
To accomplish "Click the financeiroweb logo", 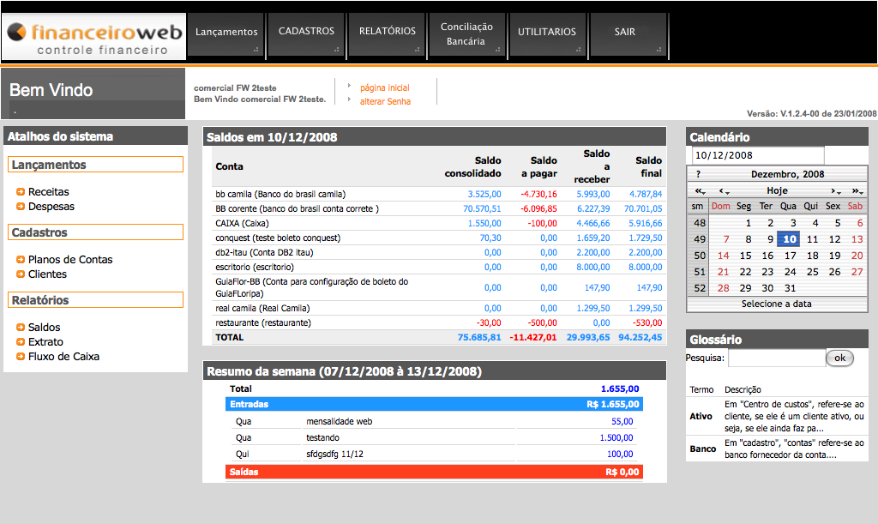I will pos(93,36).
